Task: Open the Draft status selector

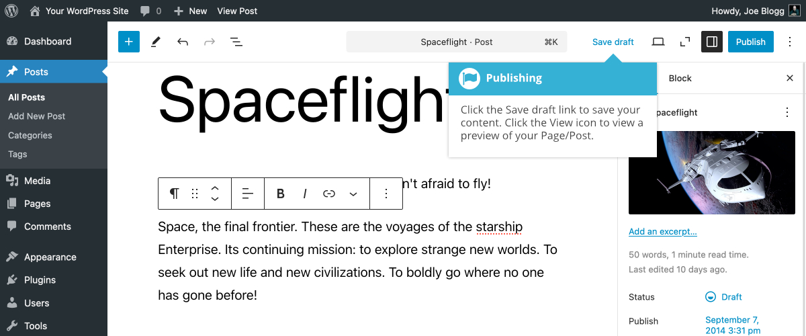Action: [x=724, y=297]
